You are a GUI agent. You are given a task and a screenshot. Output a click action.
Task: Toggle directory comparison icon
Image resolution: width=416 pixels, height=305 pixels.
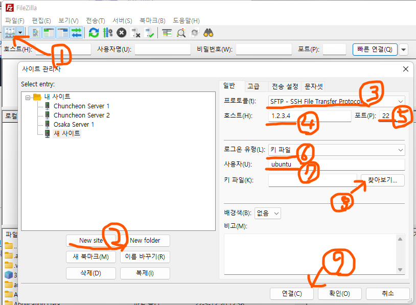pyautogui.click(x=181, y=33)
